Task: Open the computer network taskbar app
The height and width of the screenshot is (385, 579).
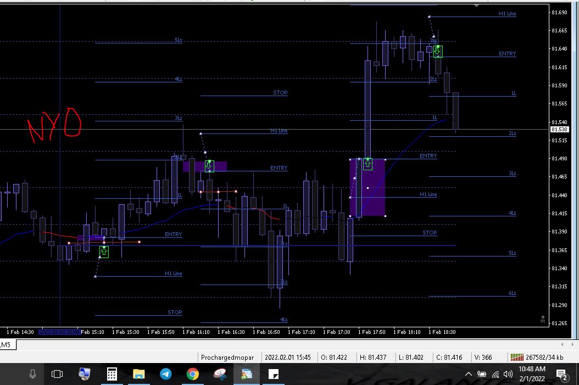Action: click(85, 375)
